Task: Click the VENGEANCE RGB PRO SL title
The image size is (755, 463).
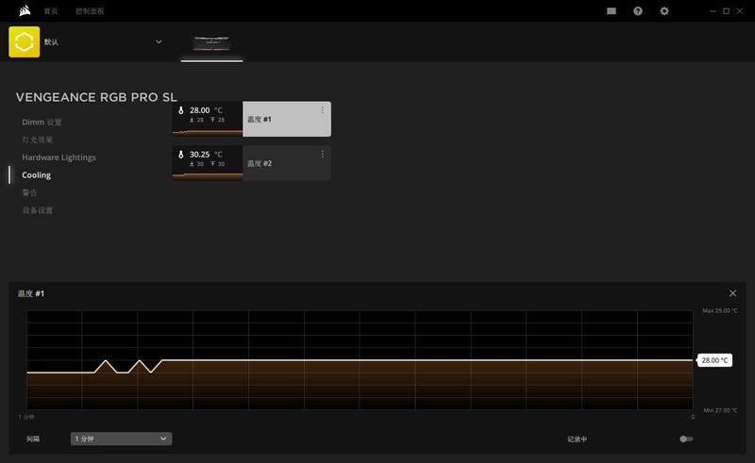Action: [x=96, y=97]
